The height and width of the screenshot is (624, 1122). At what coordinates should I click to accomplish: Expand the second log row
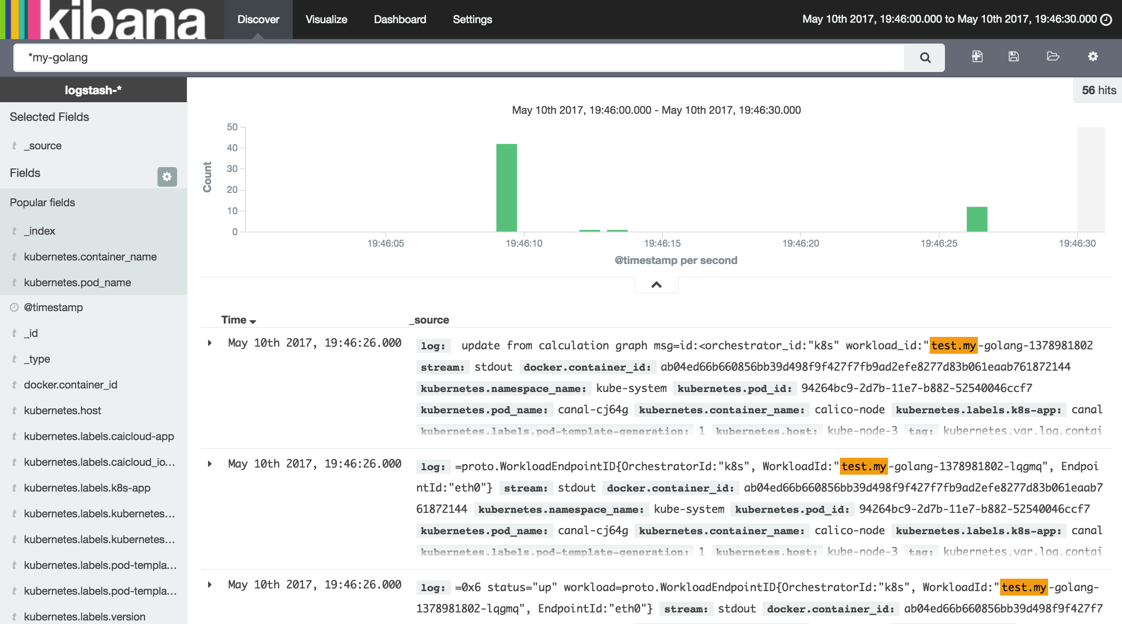point(210,464)
